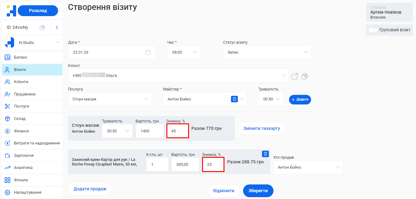Open the Хто продав seller dropdown

pyautogui.click(x=308, y=167)
